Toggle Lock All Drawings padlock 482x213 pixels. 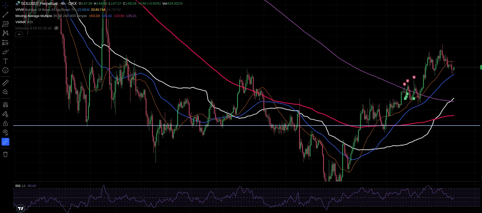click(5, 123)
